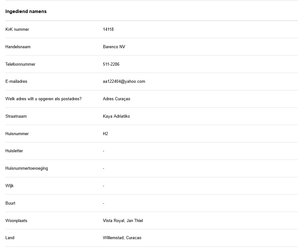Select the 'Willemstad, Curacao' country value

pos(122,238)
